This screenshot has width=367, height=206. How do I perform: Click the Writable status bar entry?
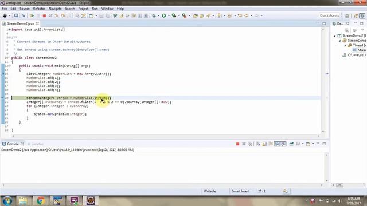pos(210,191)
